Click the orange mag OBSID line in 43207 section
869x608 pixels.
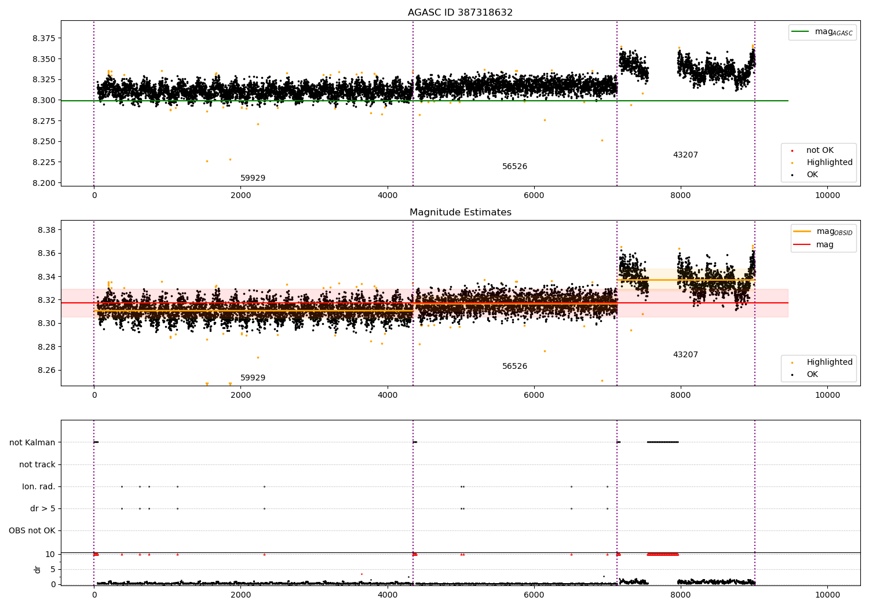tap(686, 280)
